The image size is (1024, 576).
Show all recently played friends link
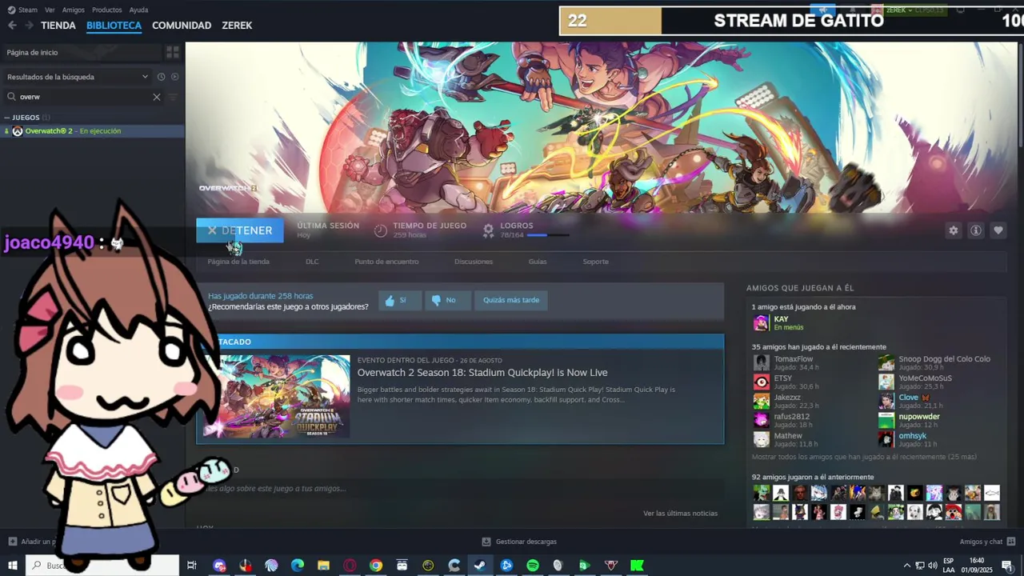pyautogui.click(x=864, y=457)
